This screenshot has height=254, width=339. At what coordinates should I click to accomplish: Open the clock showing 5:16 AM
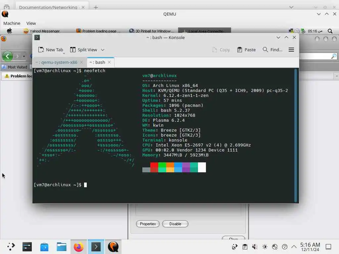(310, 247)
